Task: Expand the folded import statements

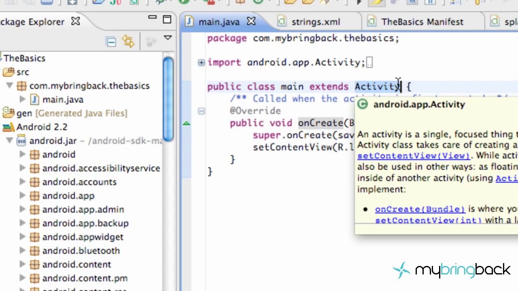Action: click(x=201, y=62)
